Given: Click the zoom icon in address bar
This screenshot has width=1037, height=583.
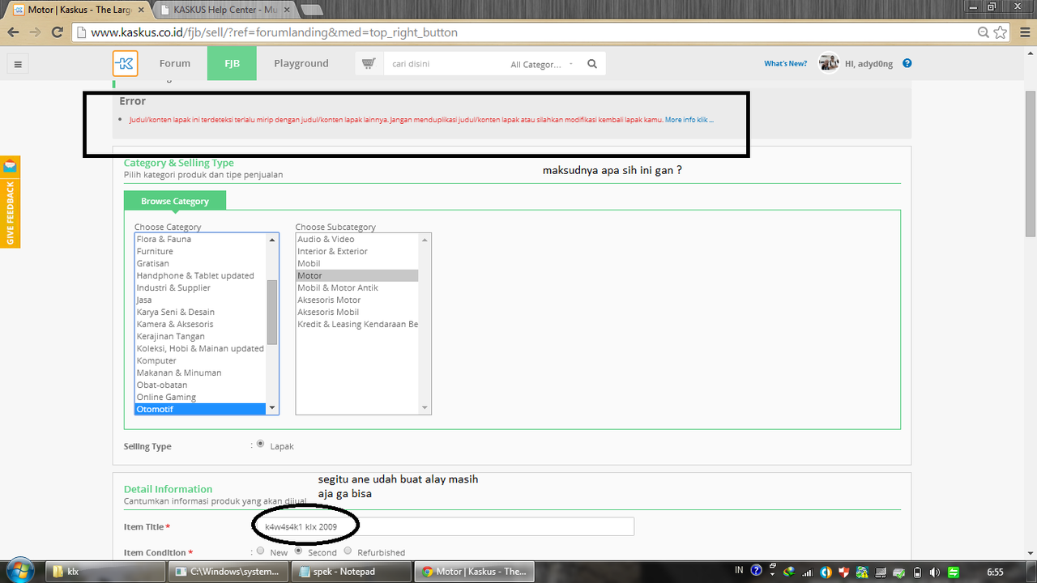Looking at the screenshot, I should pos(983,32).
